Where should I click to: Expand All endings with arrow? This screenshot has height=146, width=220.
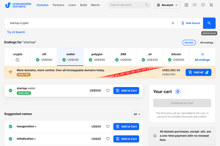202,57
